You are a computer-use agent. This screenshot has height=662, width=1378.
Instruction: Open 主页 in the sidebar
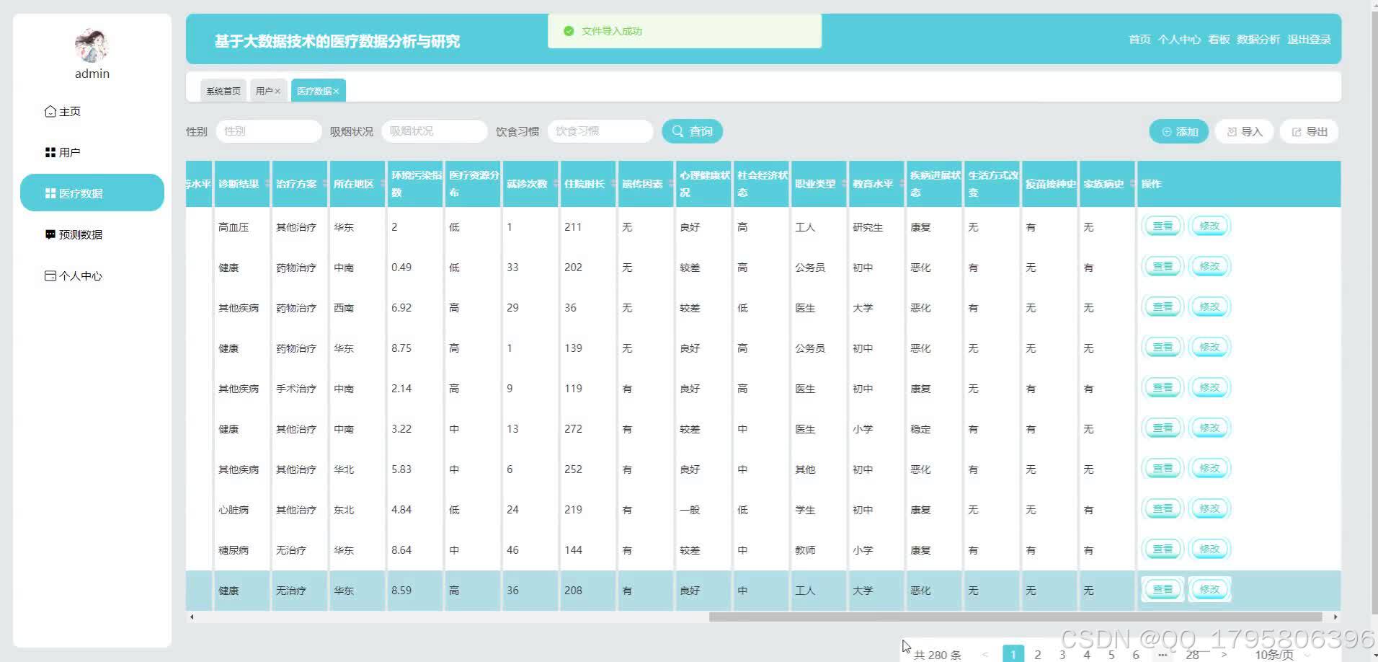[92, 111]
